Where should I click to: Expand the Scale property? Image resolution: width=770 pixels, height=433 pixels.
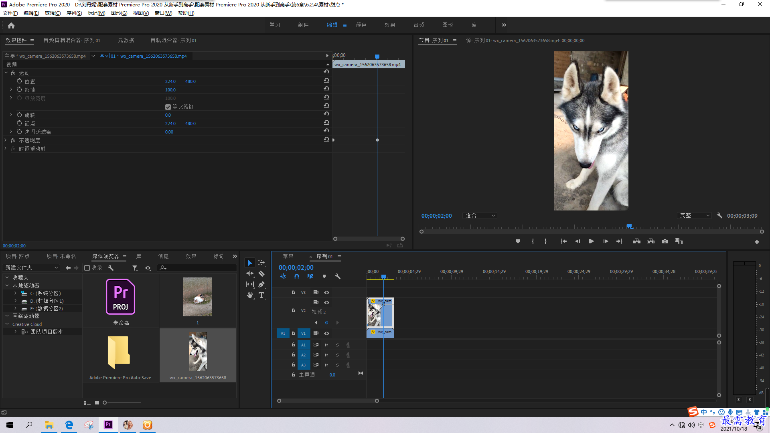11,89
